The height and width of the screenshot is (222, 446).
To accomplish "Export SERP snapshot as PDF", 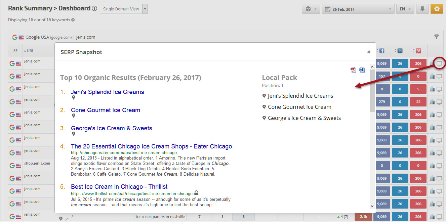I will pyautogui.click(x=353, y=70).
